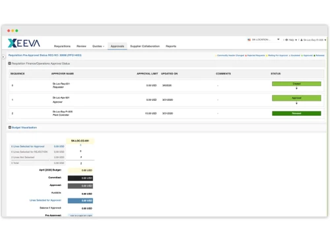Click the Status column header
Viewport: 330px width, 247px height.
(x=275, y=74)
